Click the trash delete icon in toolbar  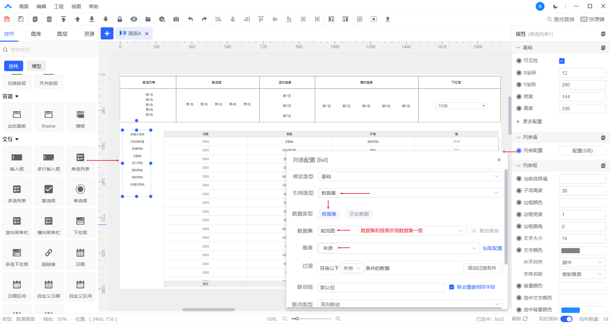[49, 19]
